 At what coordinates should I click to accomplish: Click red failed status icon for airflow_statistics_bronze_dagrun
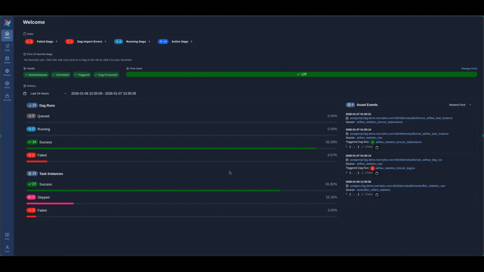(372, 168)
